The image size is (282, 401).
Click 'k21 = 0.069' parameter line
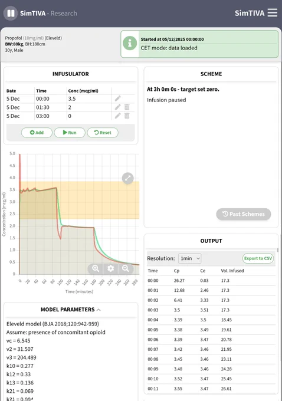pyautogui.click(x=20, y=391)
